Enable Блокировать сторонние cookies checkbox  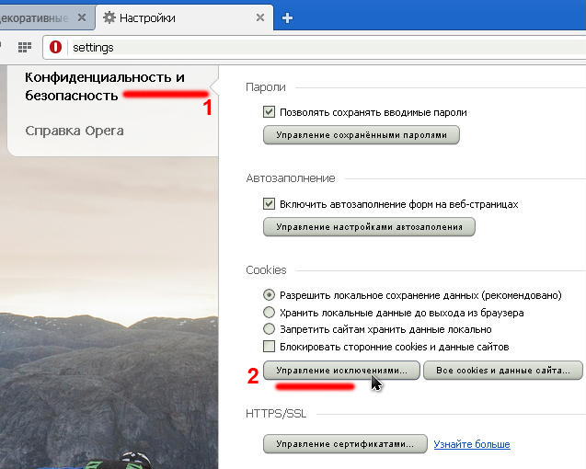click(270, 347)
